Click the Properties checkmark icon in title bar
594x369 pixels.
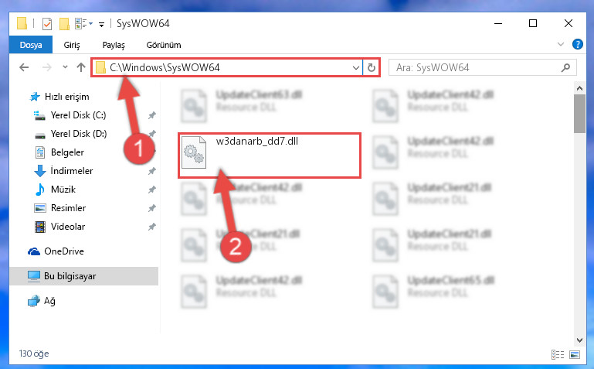coord(47,24)
